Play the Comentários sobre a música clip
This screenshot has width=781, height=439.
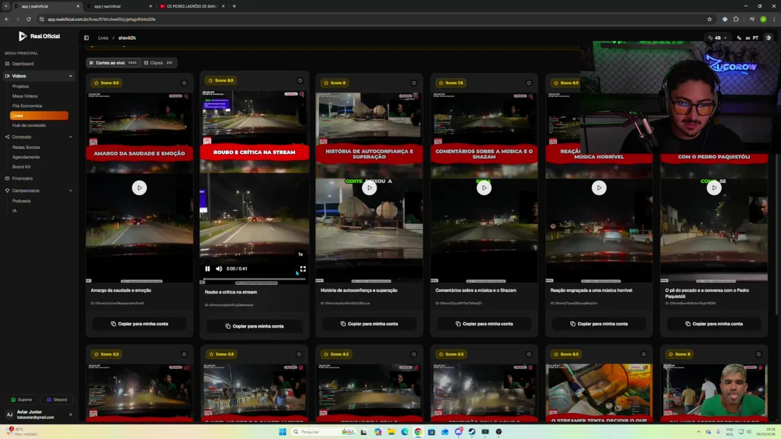click(x=484, y=188)
